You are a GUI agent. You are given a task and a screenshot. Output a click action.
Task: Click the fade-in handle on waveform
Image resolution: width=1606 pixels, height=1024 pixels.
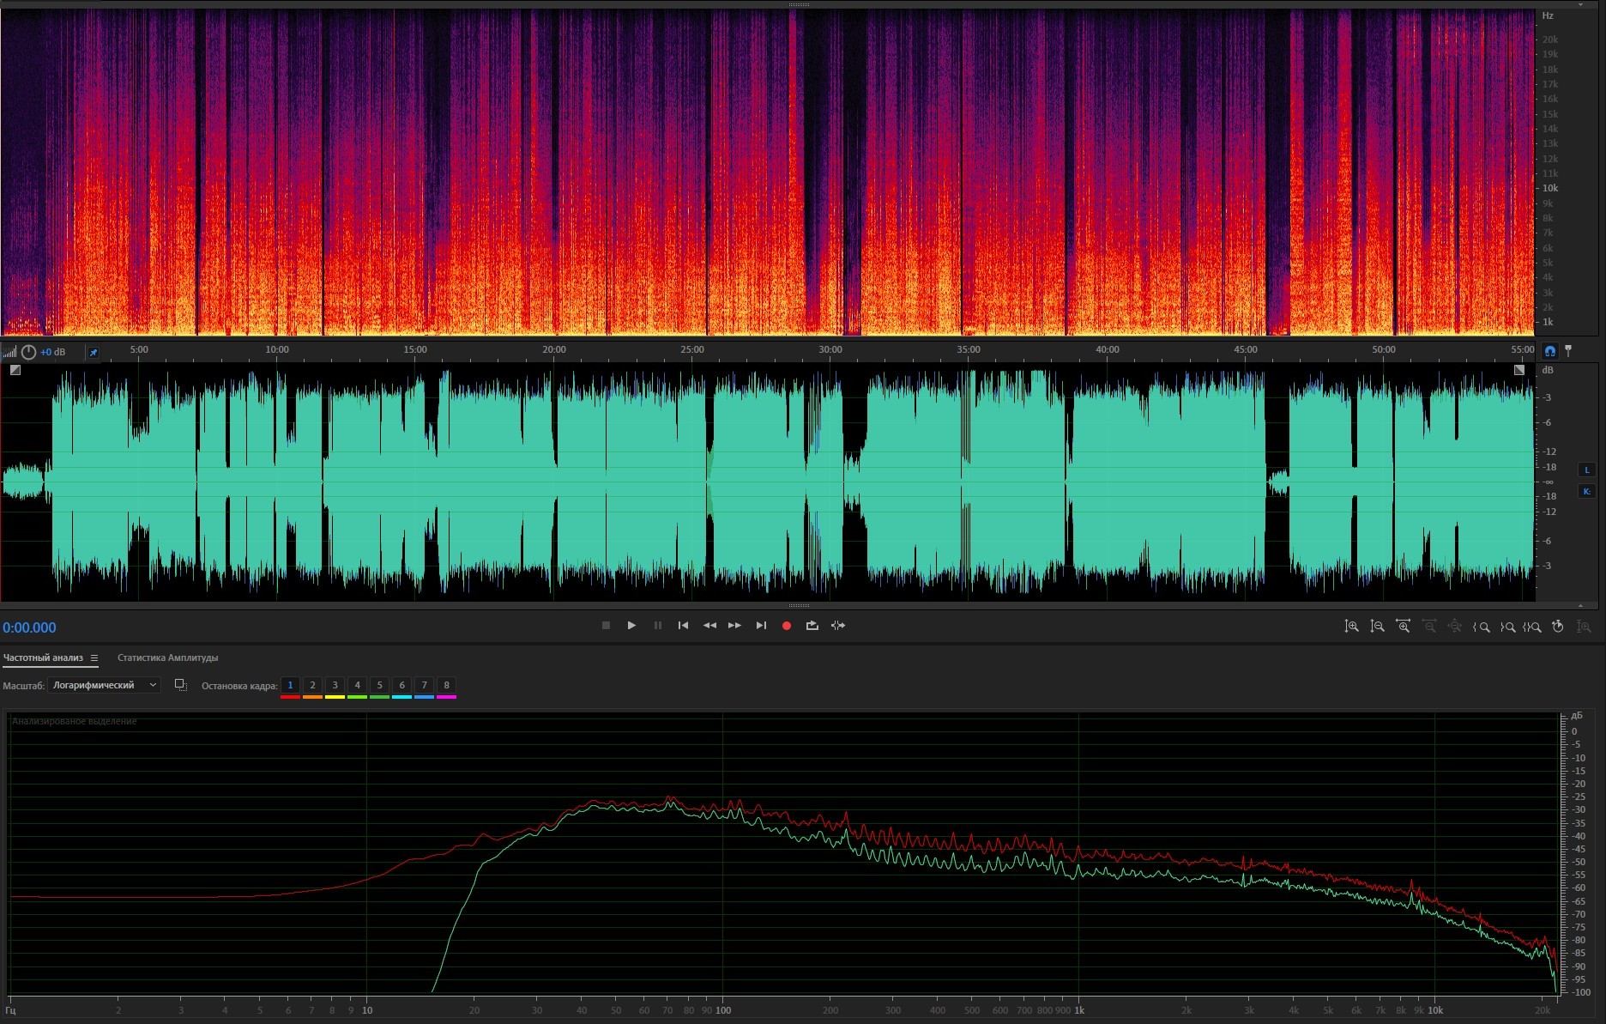pos(15,370)
